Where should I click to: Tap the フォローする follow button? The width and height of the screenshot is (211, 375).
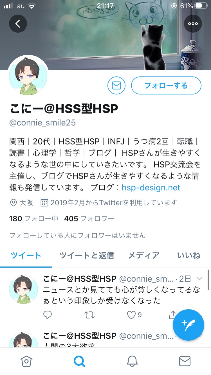pyautogui.click(x=166, y=85)
